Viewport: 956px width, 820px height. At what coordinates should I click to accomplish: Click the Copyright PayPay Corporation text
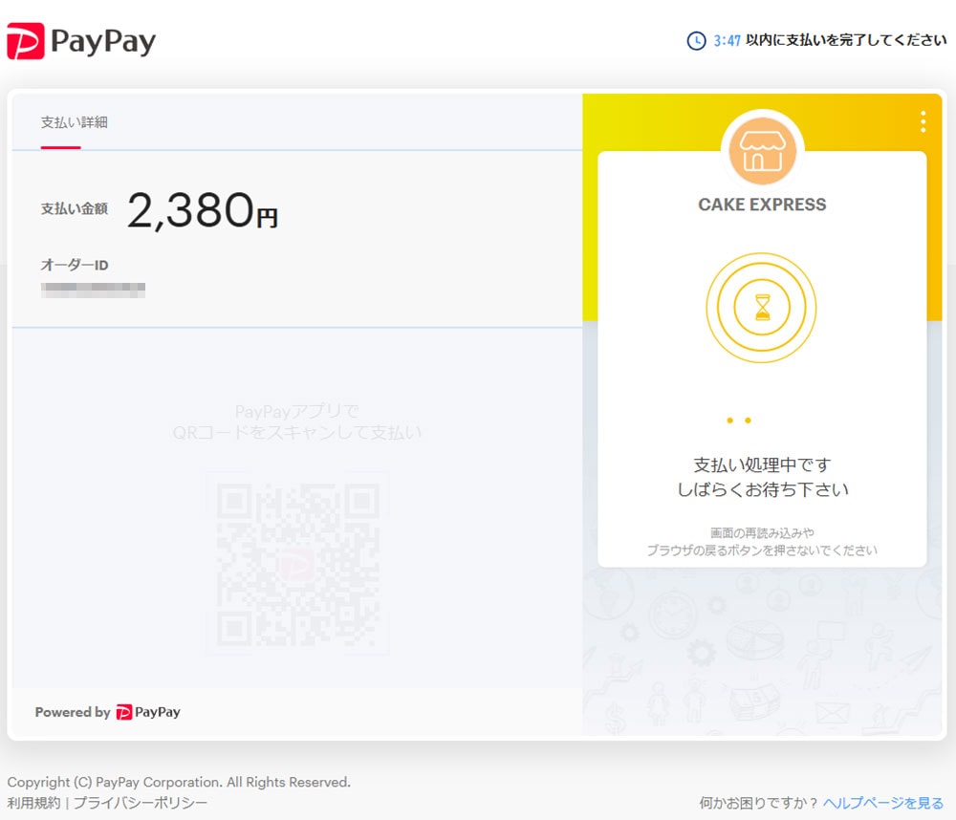[179, 782]
